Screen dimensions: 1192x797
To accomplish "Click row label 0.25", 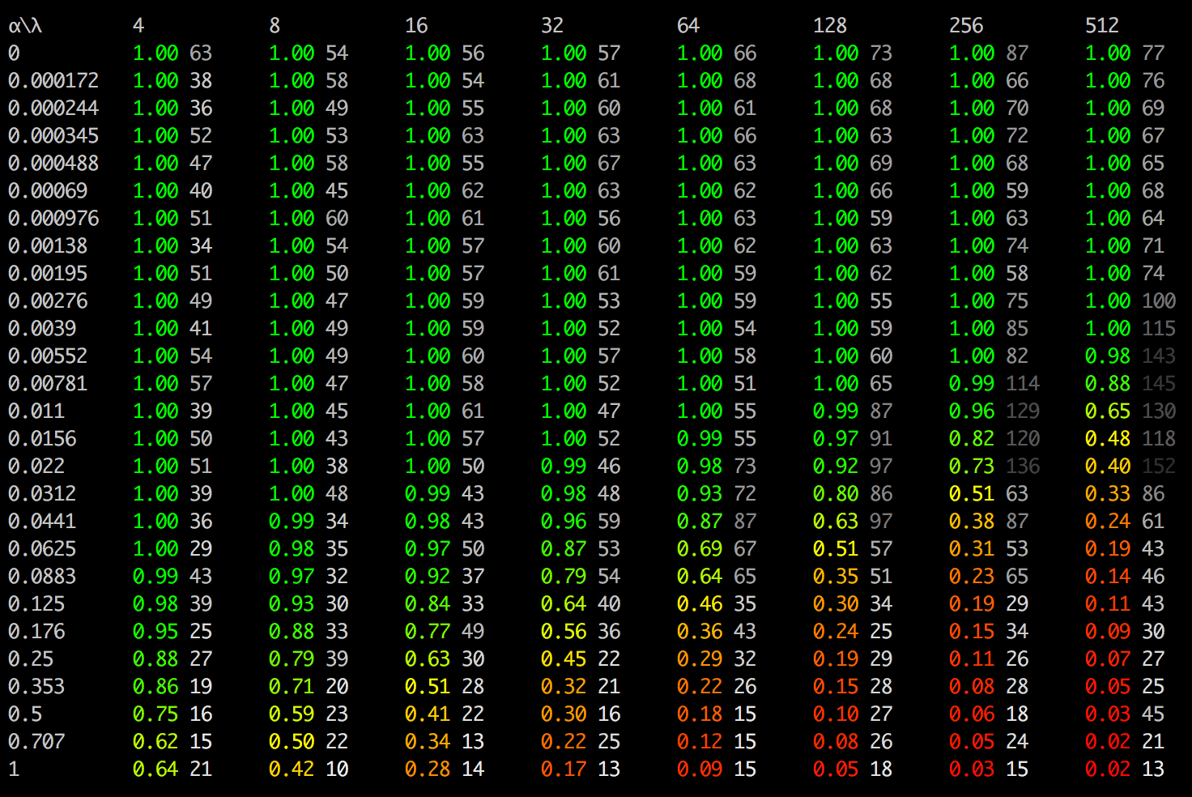I will pos(31,659).
